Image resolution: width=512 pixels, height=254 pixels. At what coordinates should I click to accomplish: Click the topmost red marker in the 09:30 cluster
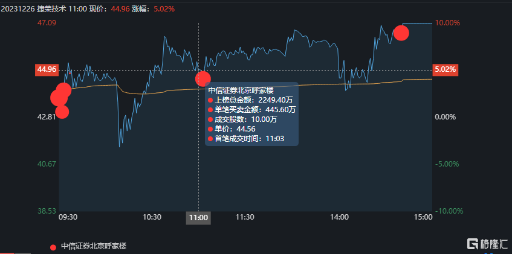coord(64,90)
